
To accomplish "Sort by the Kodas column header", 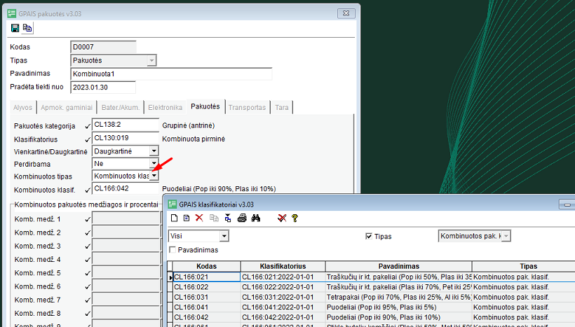I will pos(206,266).
